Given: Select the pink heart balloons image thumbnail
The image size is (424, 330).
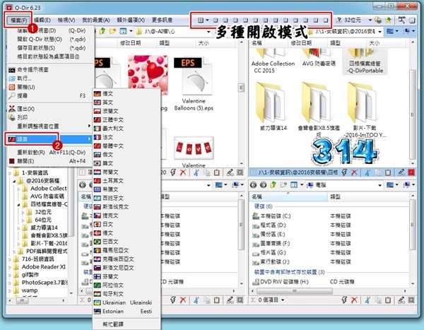Looking at the screenshot, I should pyautogui.click(x=148, y=75).
